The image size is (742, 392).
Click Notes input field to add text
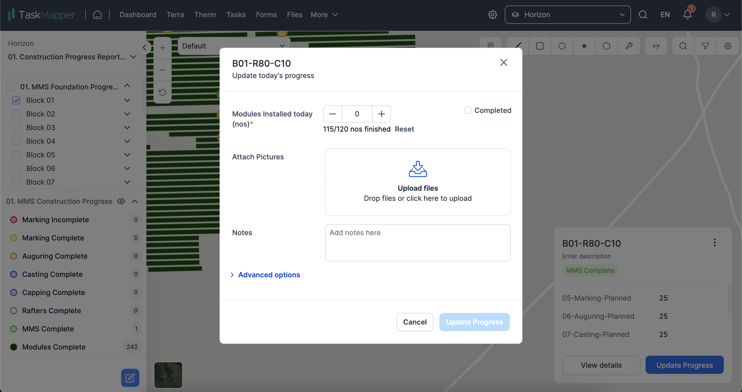point(418,243)
